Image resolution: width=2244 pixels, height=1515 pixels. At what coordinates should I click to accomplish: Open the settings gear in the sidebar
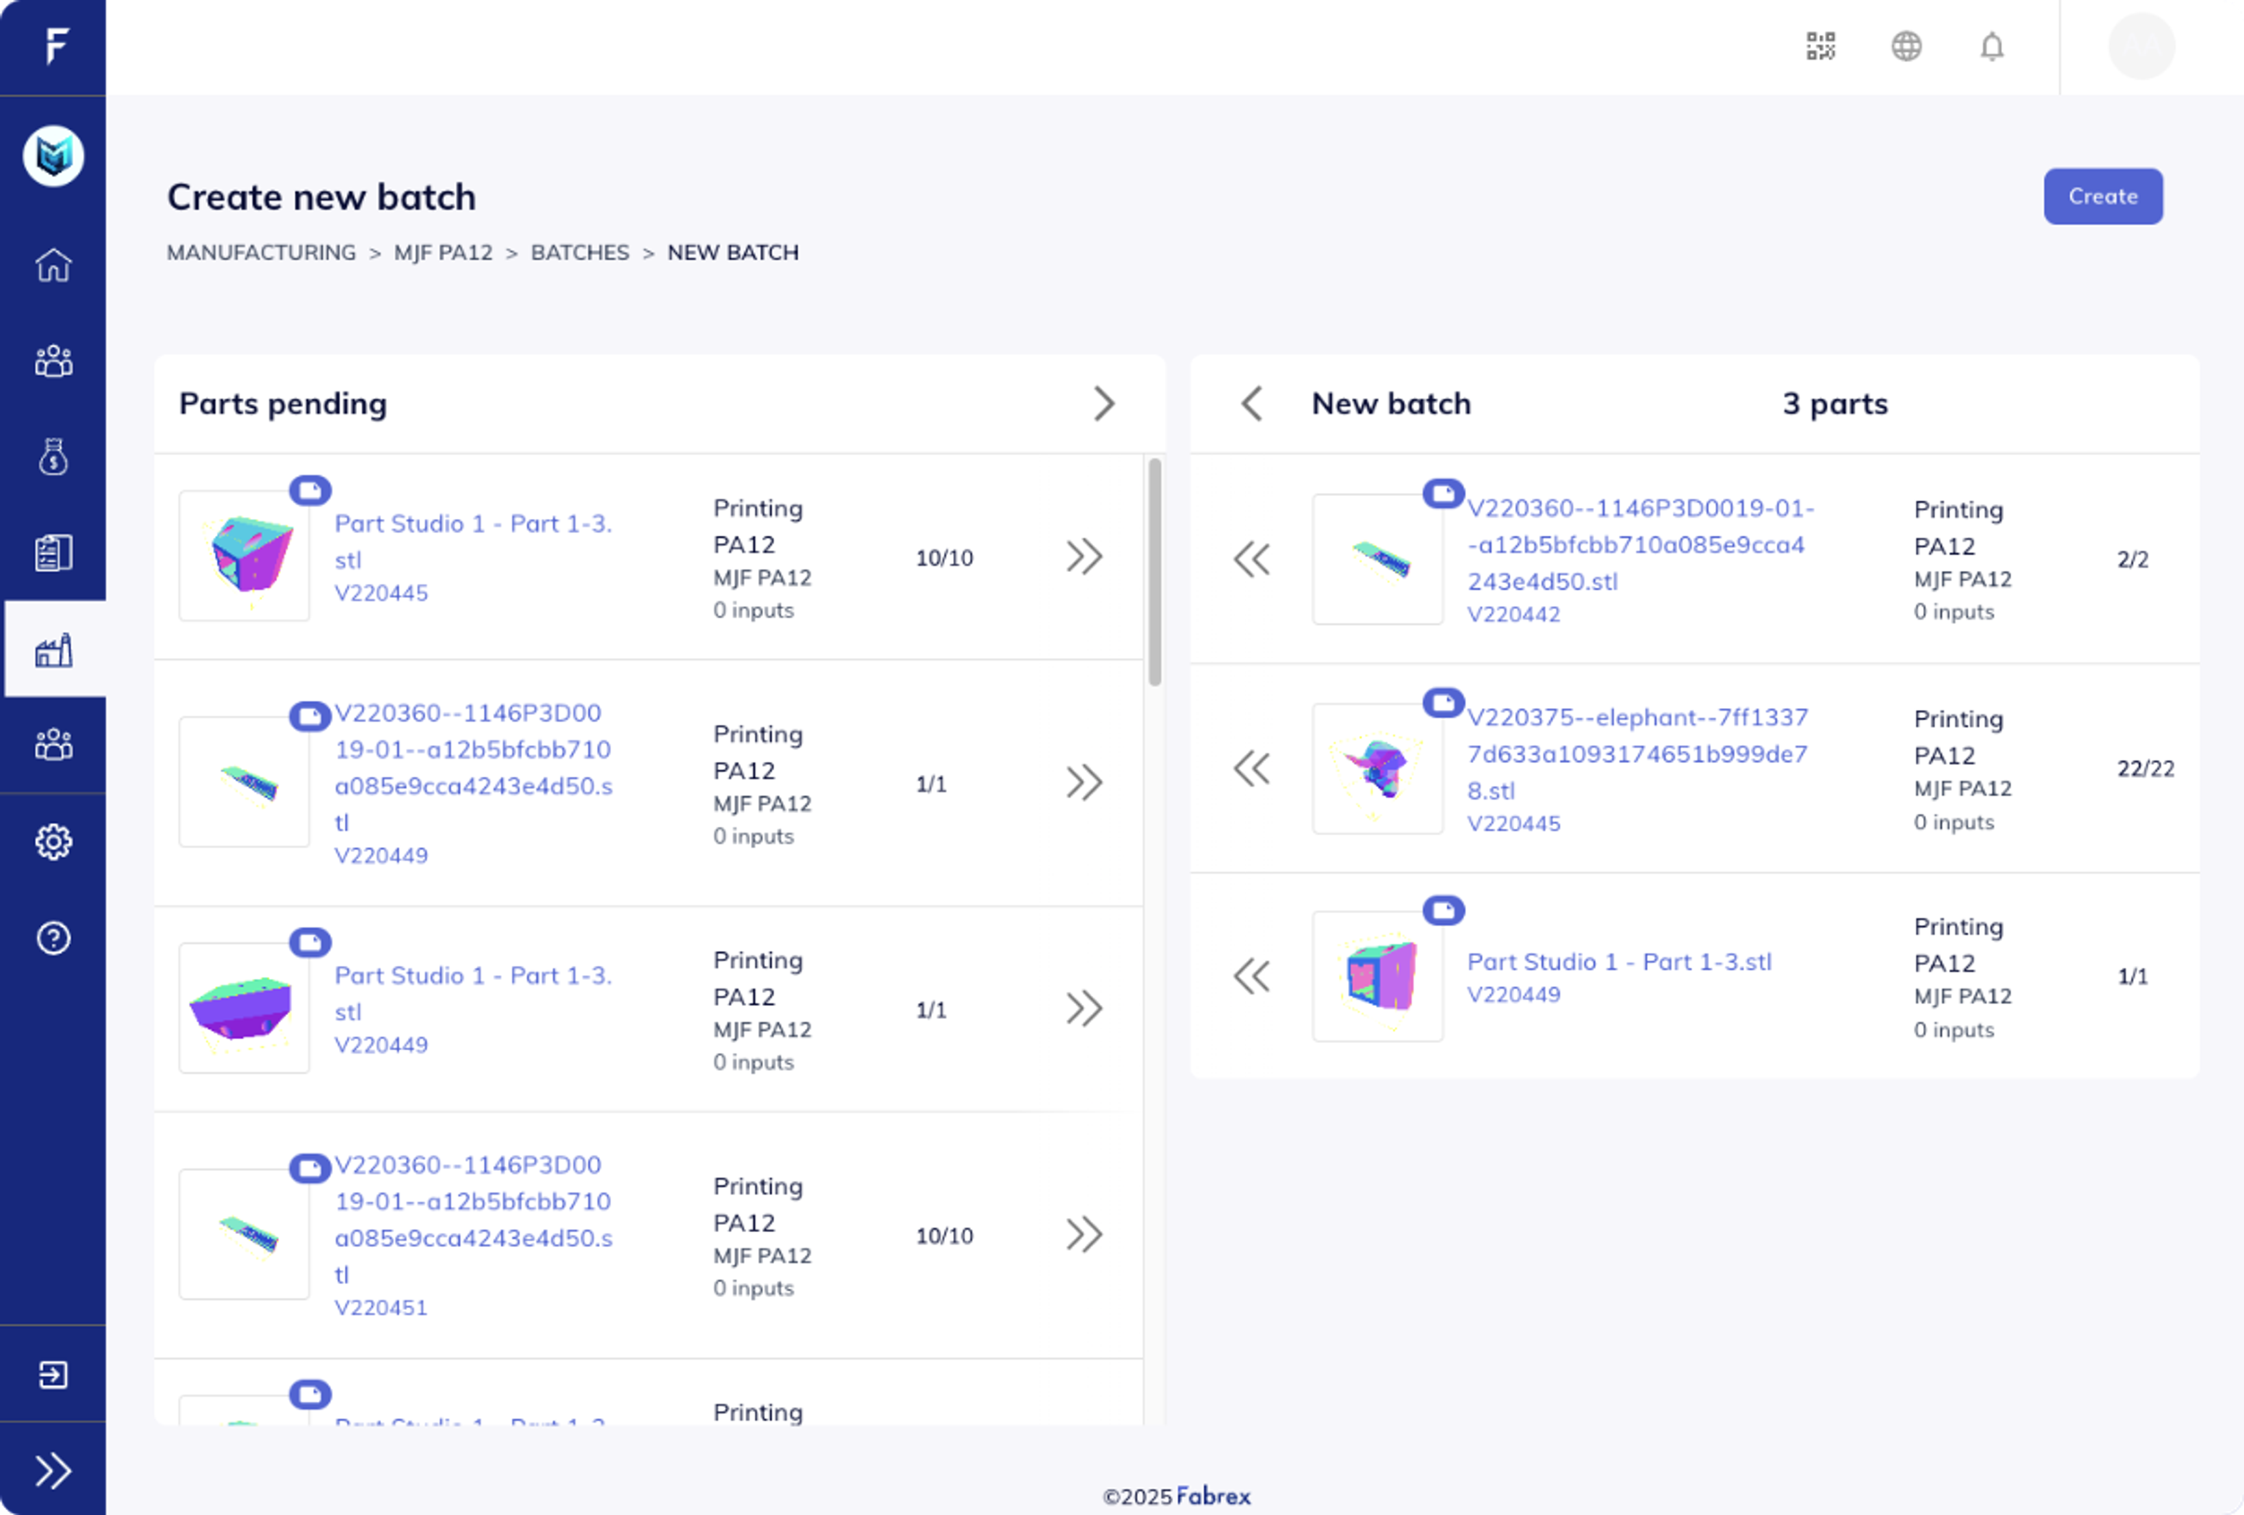(53, 842)
